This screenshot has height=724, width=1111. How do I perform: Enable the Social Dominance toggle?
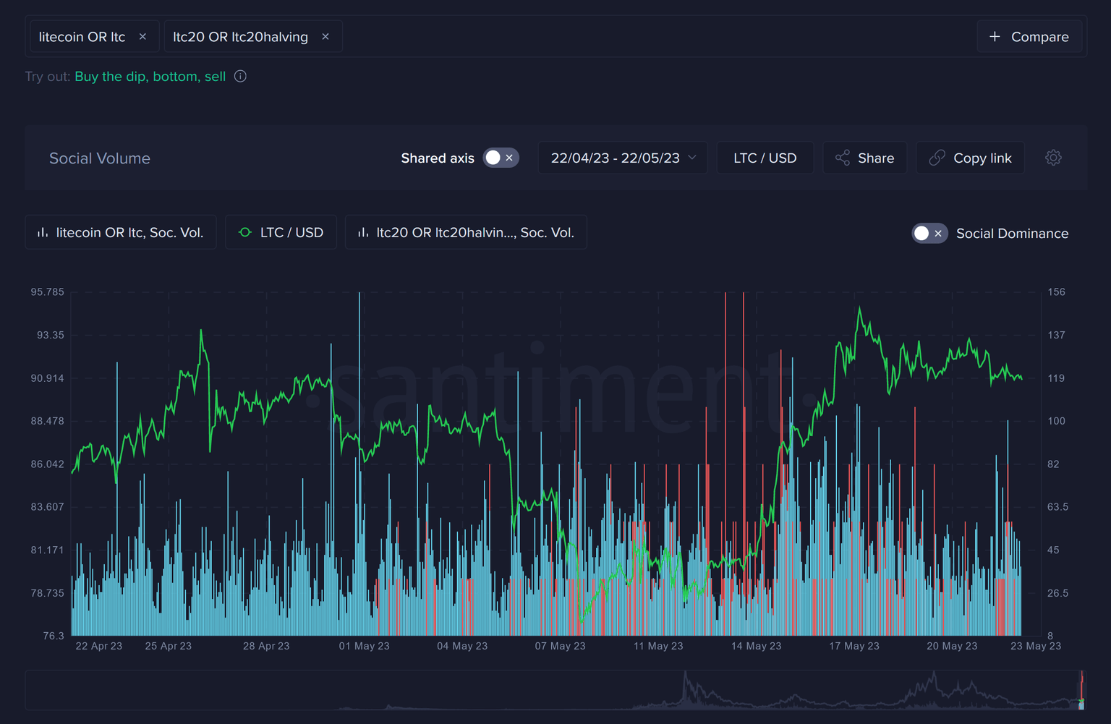[x=921, y=233]
